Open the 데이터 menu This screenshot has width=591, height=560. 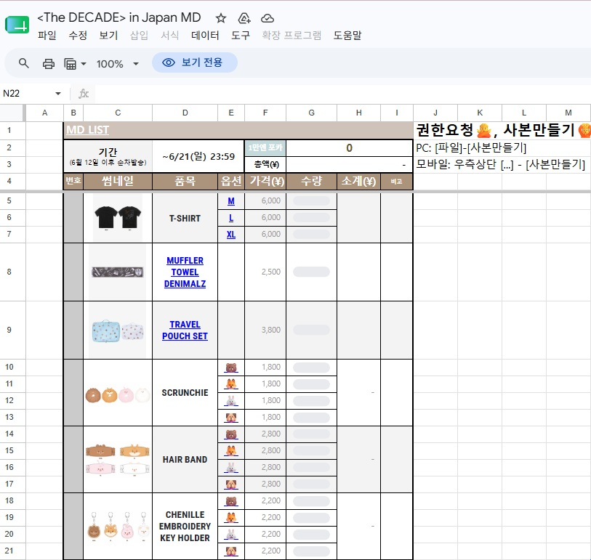pyautogui.click(x=205, y=36)
